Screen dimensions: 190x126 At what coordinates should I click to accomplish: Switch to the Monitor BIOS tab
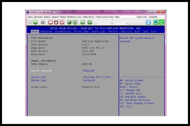point(113,31)
